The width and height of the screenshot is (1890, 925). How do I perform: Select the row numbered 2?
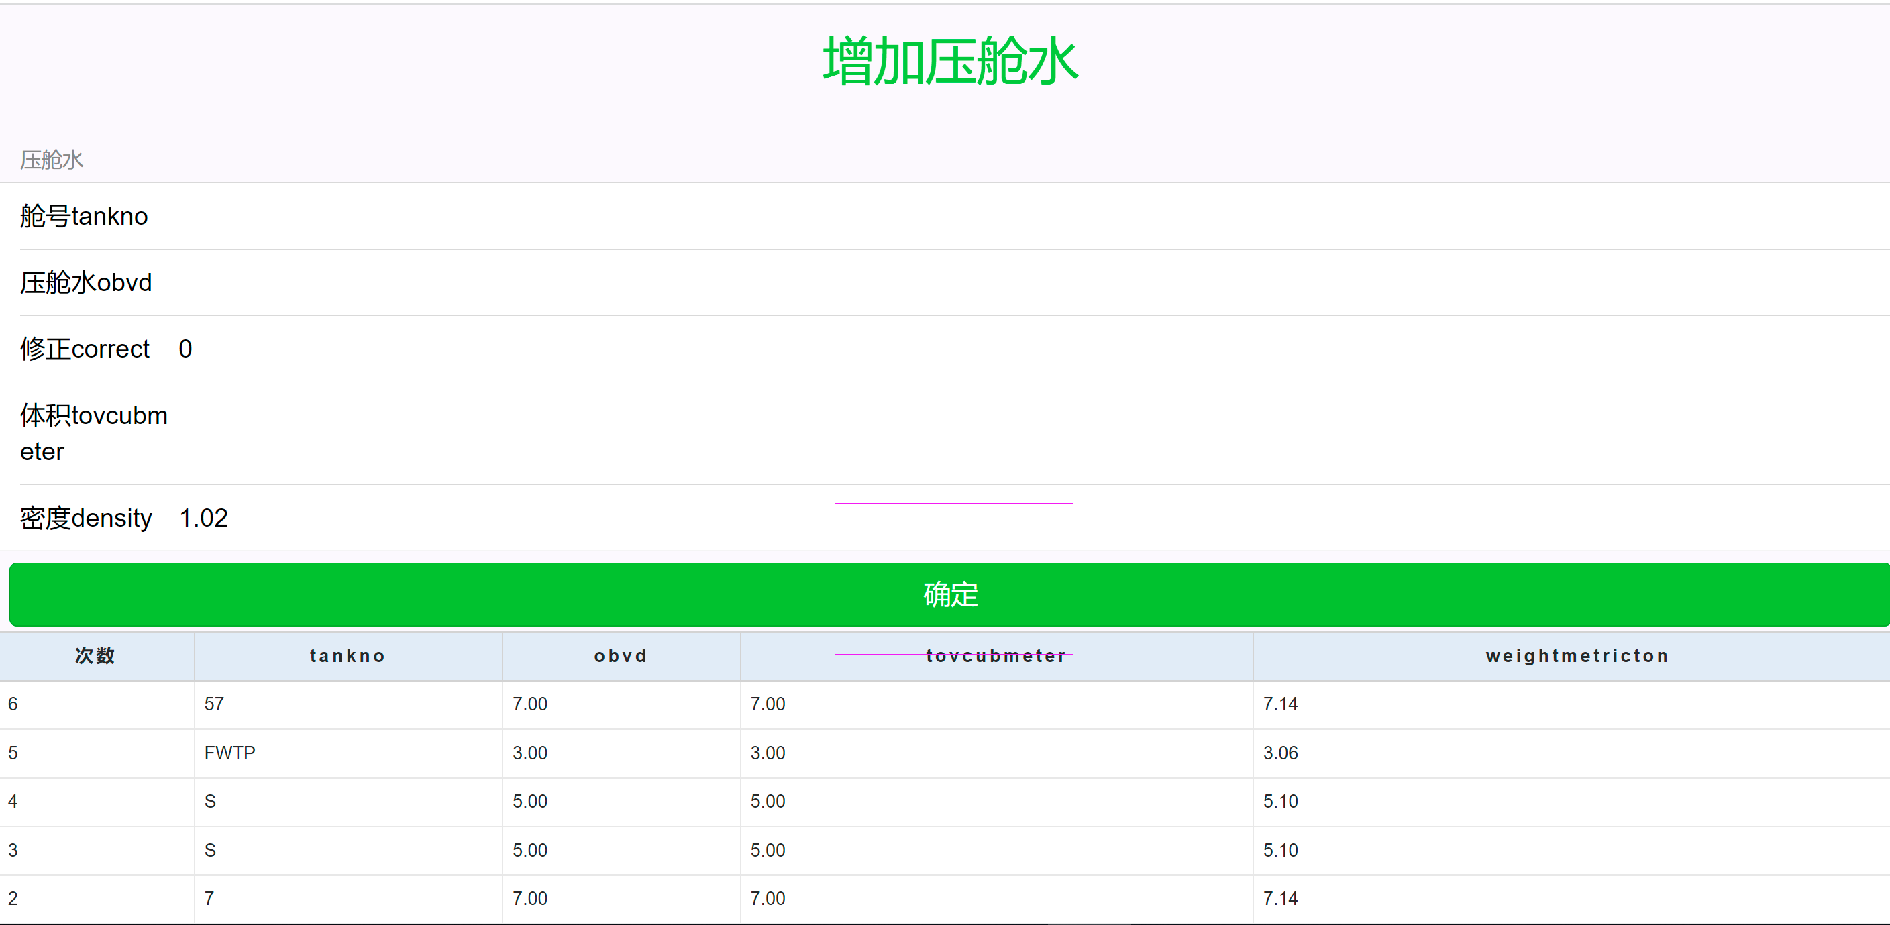[945, 899]
